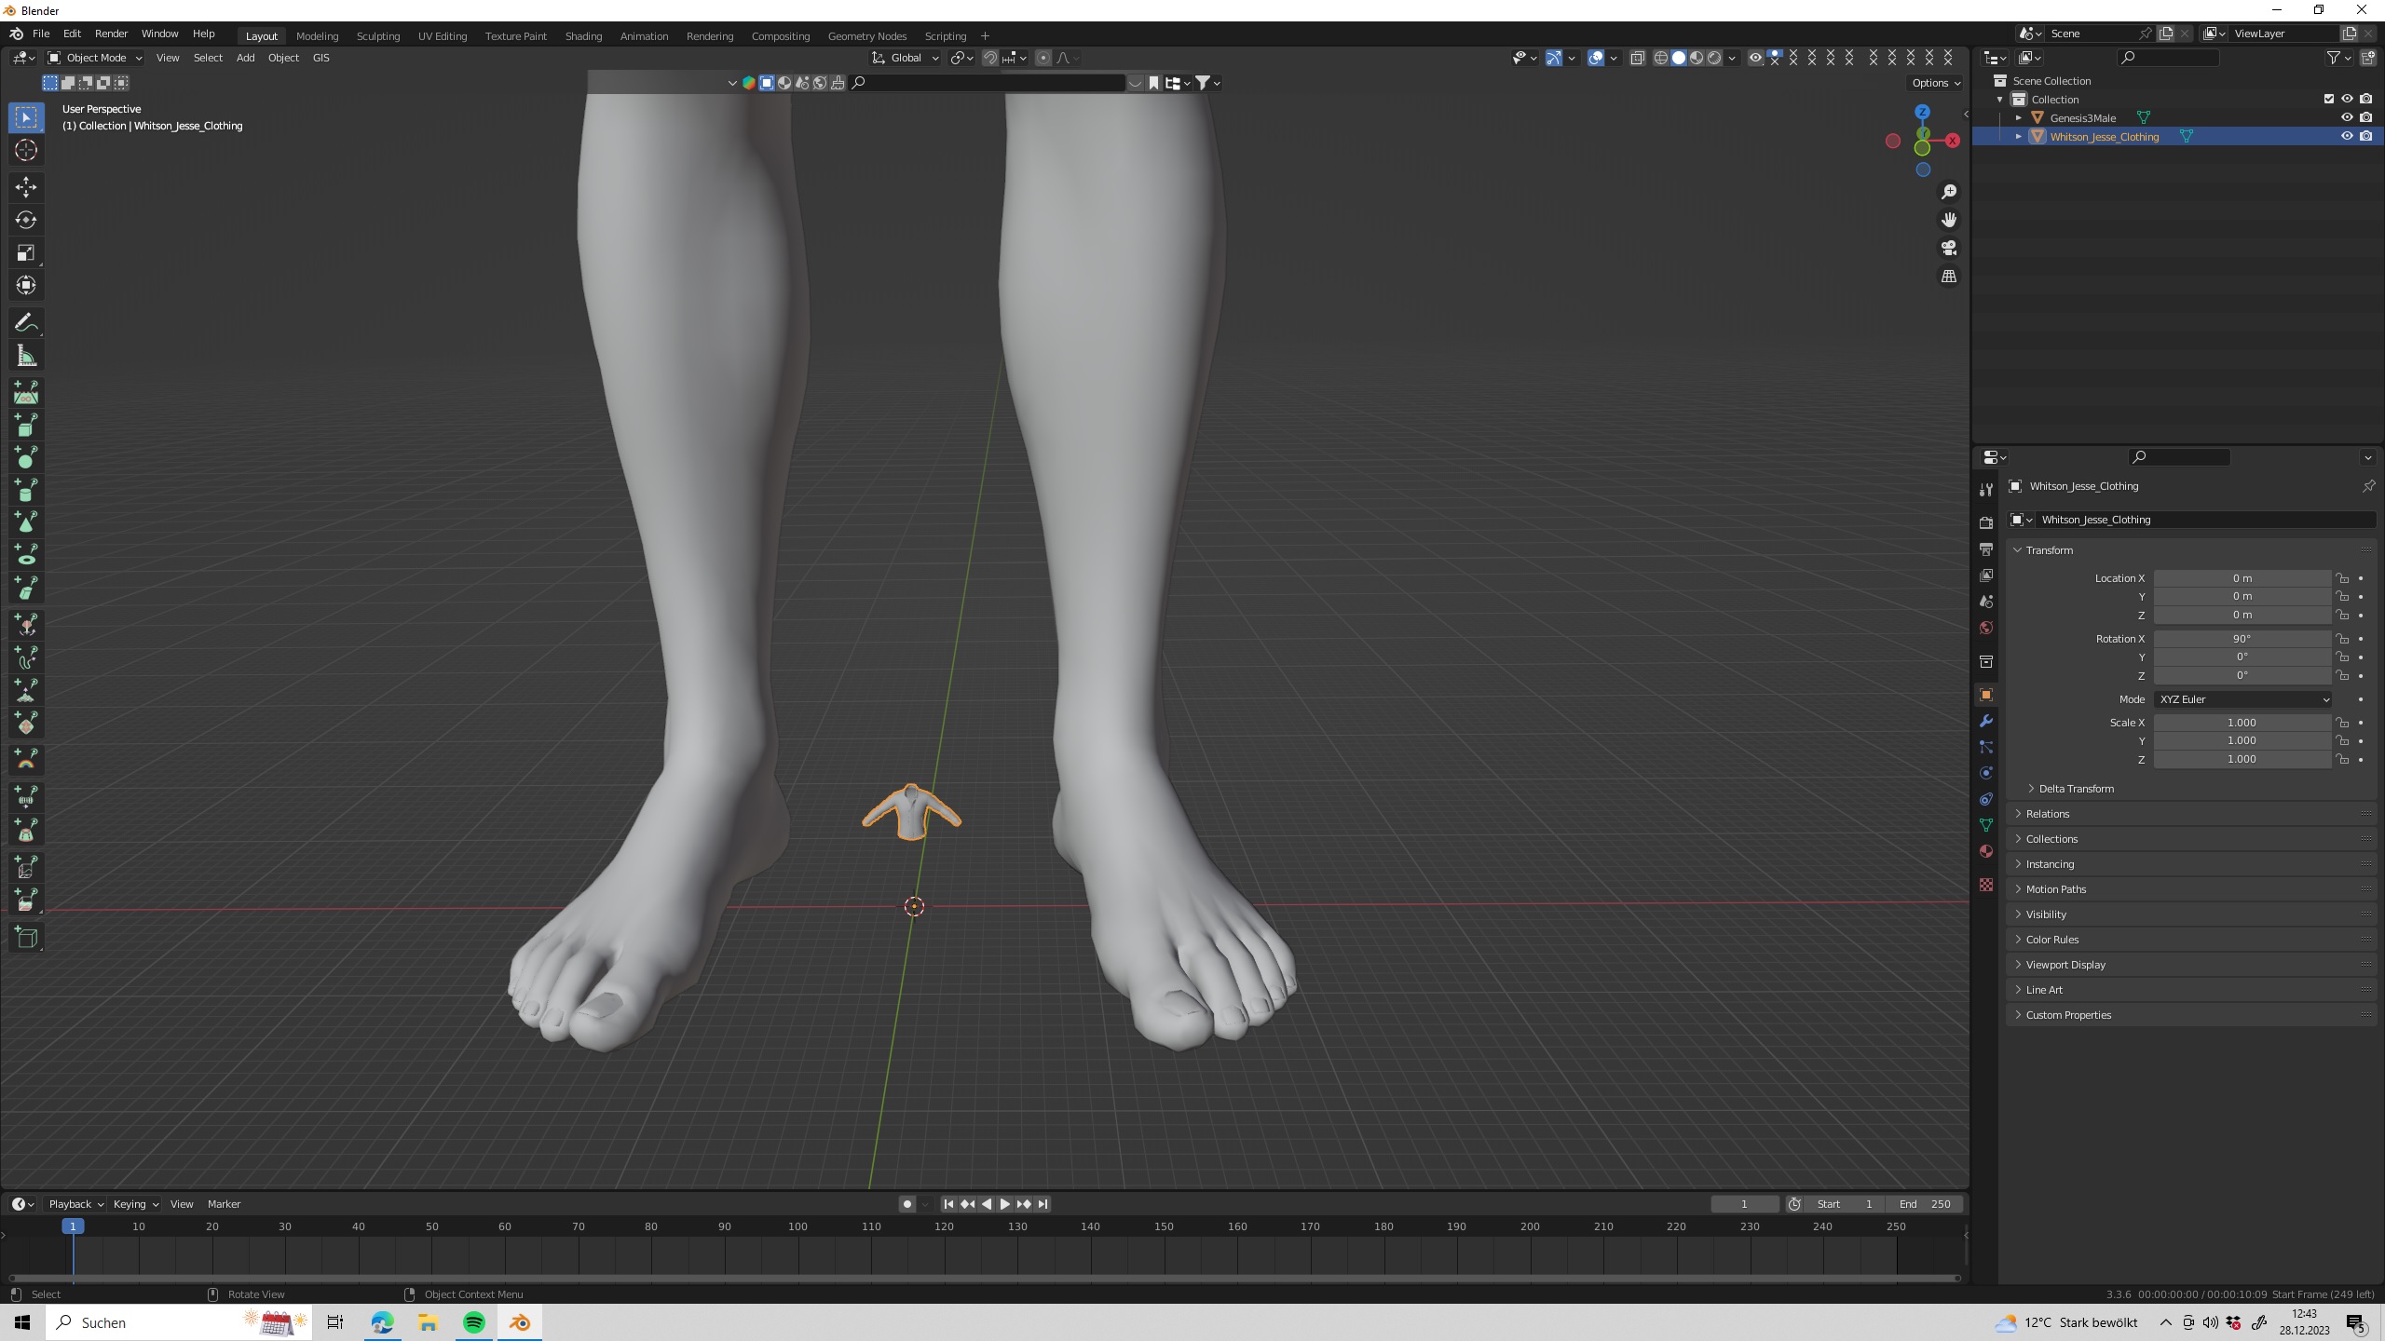
Task: Open the Render menu
Action: (111, 34)
